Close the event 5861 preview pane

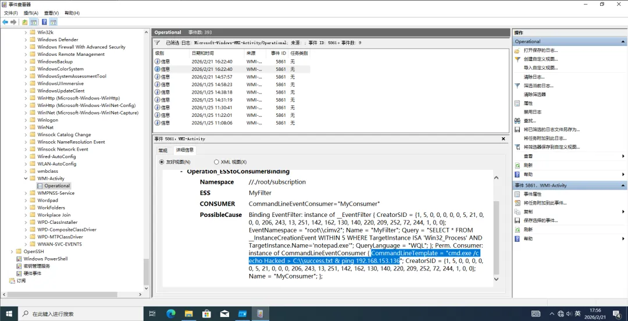coord(504,138)
